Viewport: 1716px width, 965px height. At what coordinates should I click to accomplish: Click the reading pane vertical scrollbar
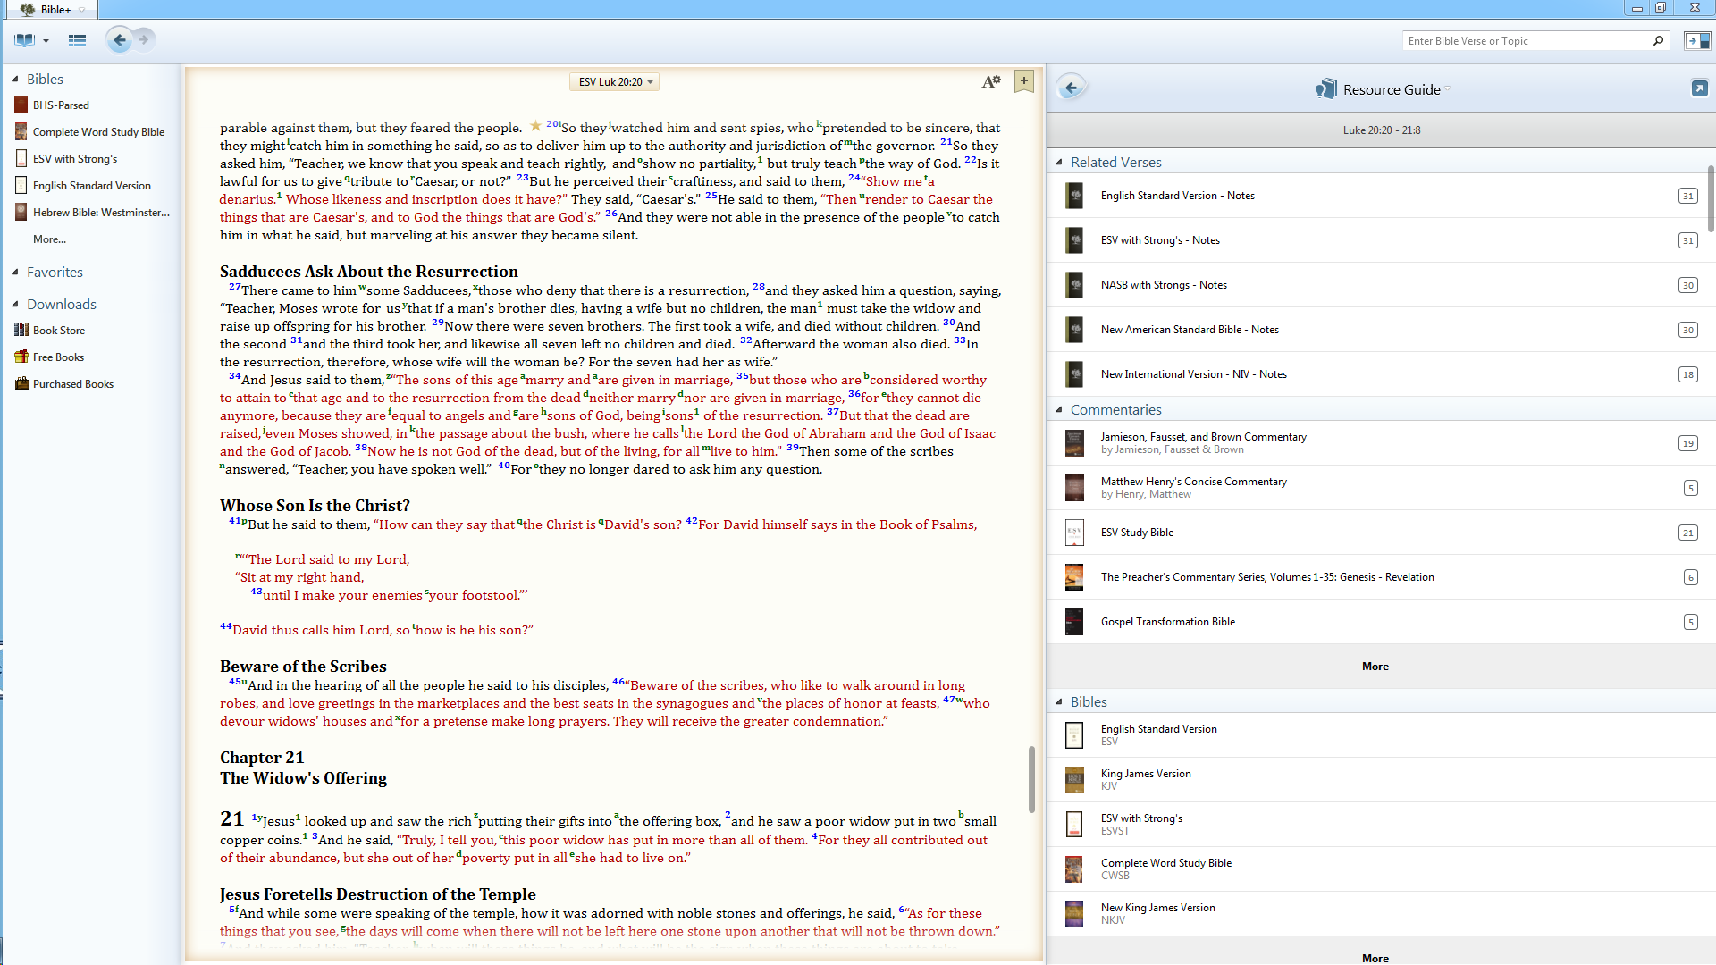click(x=1031, y=779)
